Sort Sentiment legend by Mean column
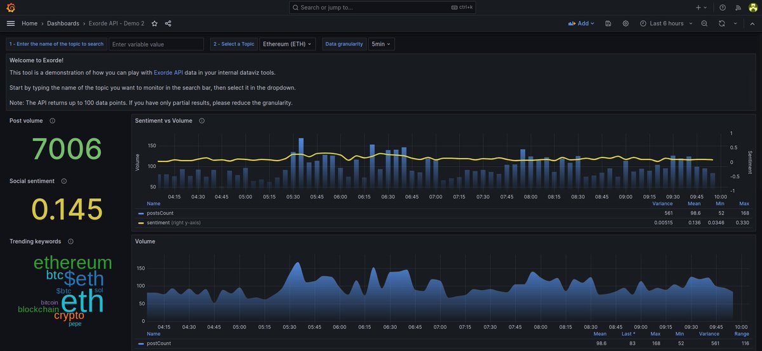762x351 pixels. click(x=693, y=204)
